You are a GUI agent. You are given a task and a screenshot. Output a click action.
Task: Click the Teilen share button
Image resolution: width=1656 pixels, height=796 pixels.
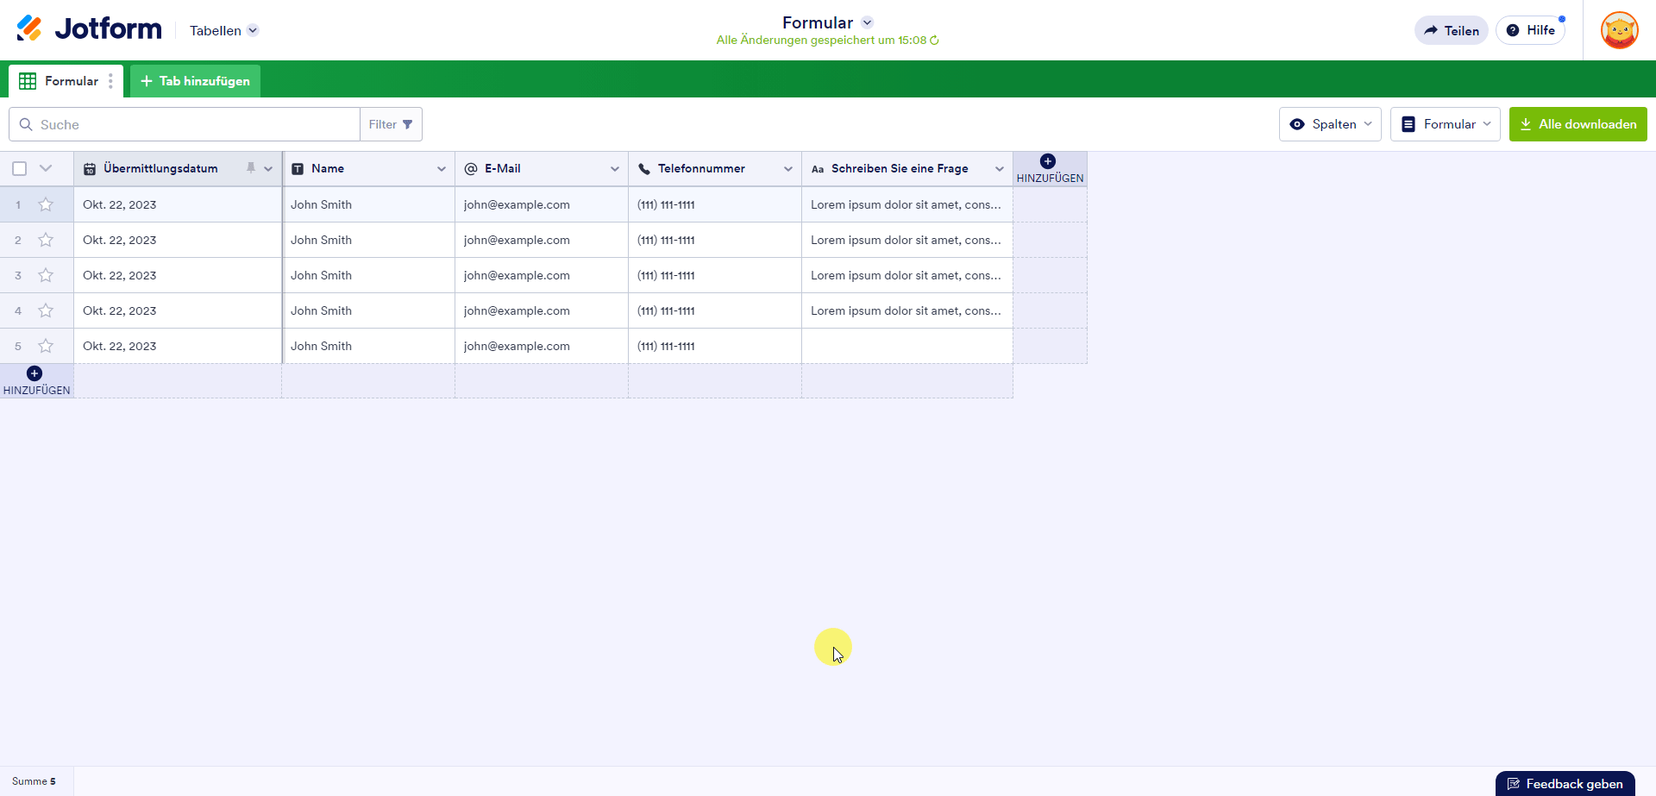(1452, 30)
